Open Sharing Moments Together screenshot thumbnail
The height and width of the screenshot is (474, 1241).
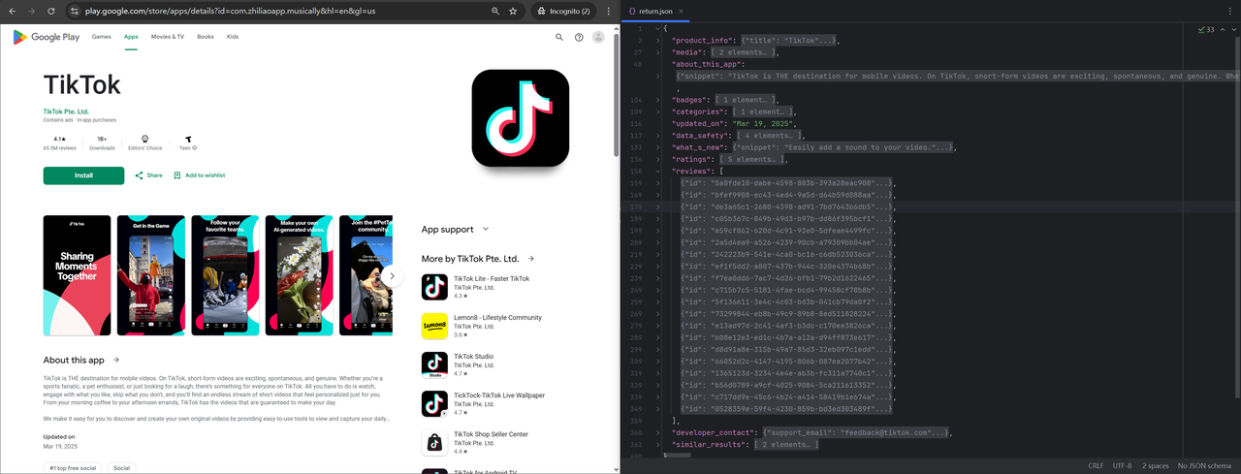78,275
